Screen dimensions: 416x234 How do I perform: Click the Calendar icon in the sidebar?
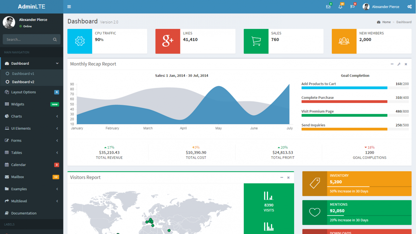(7, 164)
